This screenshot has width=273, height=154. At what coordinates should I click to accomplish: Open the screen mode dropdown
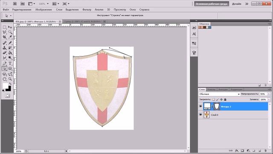pyautogui.click(x=66, y=4)
